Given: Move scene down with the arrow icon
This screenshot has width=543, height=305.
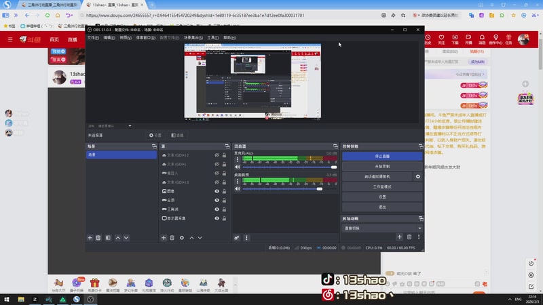Looking at the screenshot, I should point(126,238).
